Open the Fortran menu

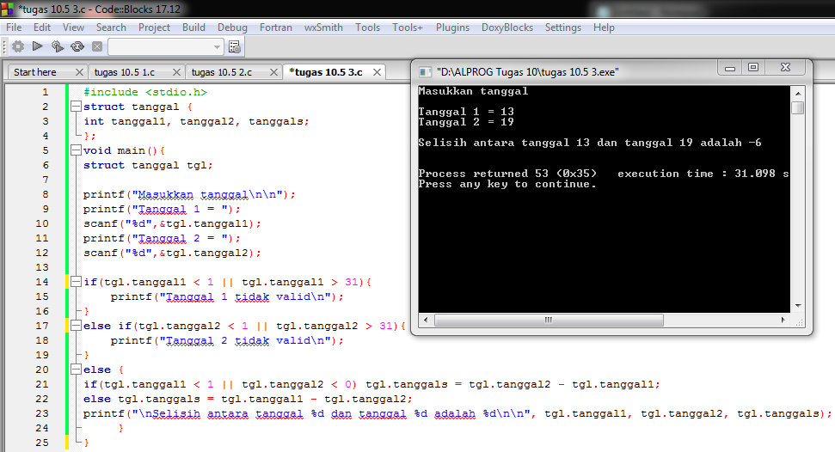[276, 27]
